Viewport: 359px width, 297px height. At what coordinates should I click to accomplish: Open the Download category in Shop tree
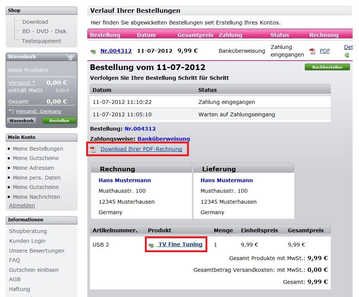tap(35, 22)
